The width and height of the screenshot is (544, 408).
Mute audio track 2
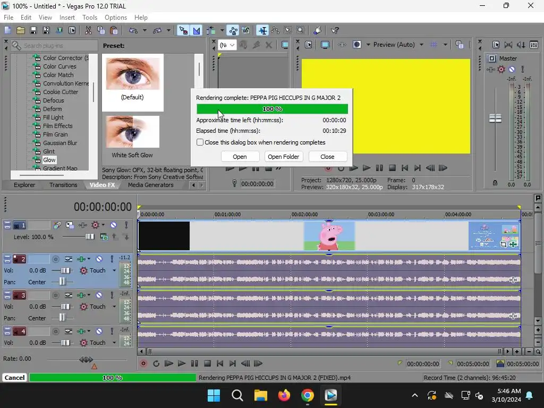(99, 259)
